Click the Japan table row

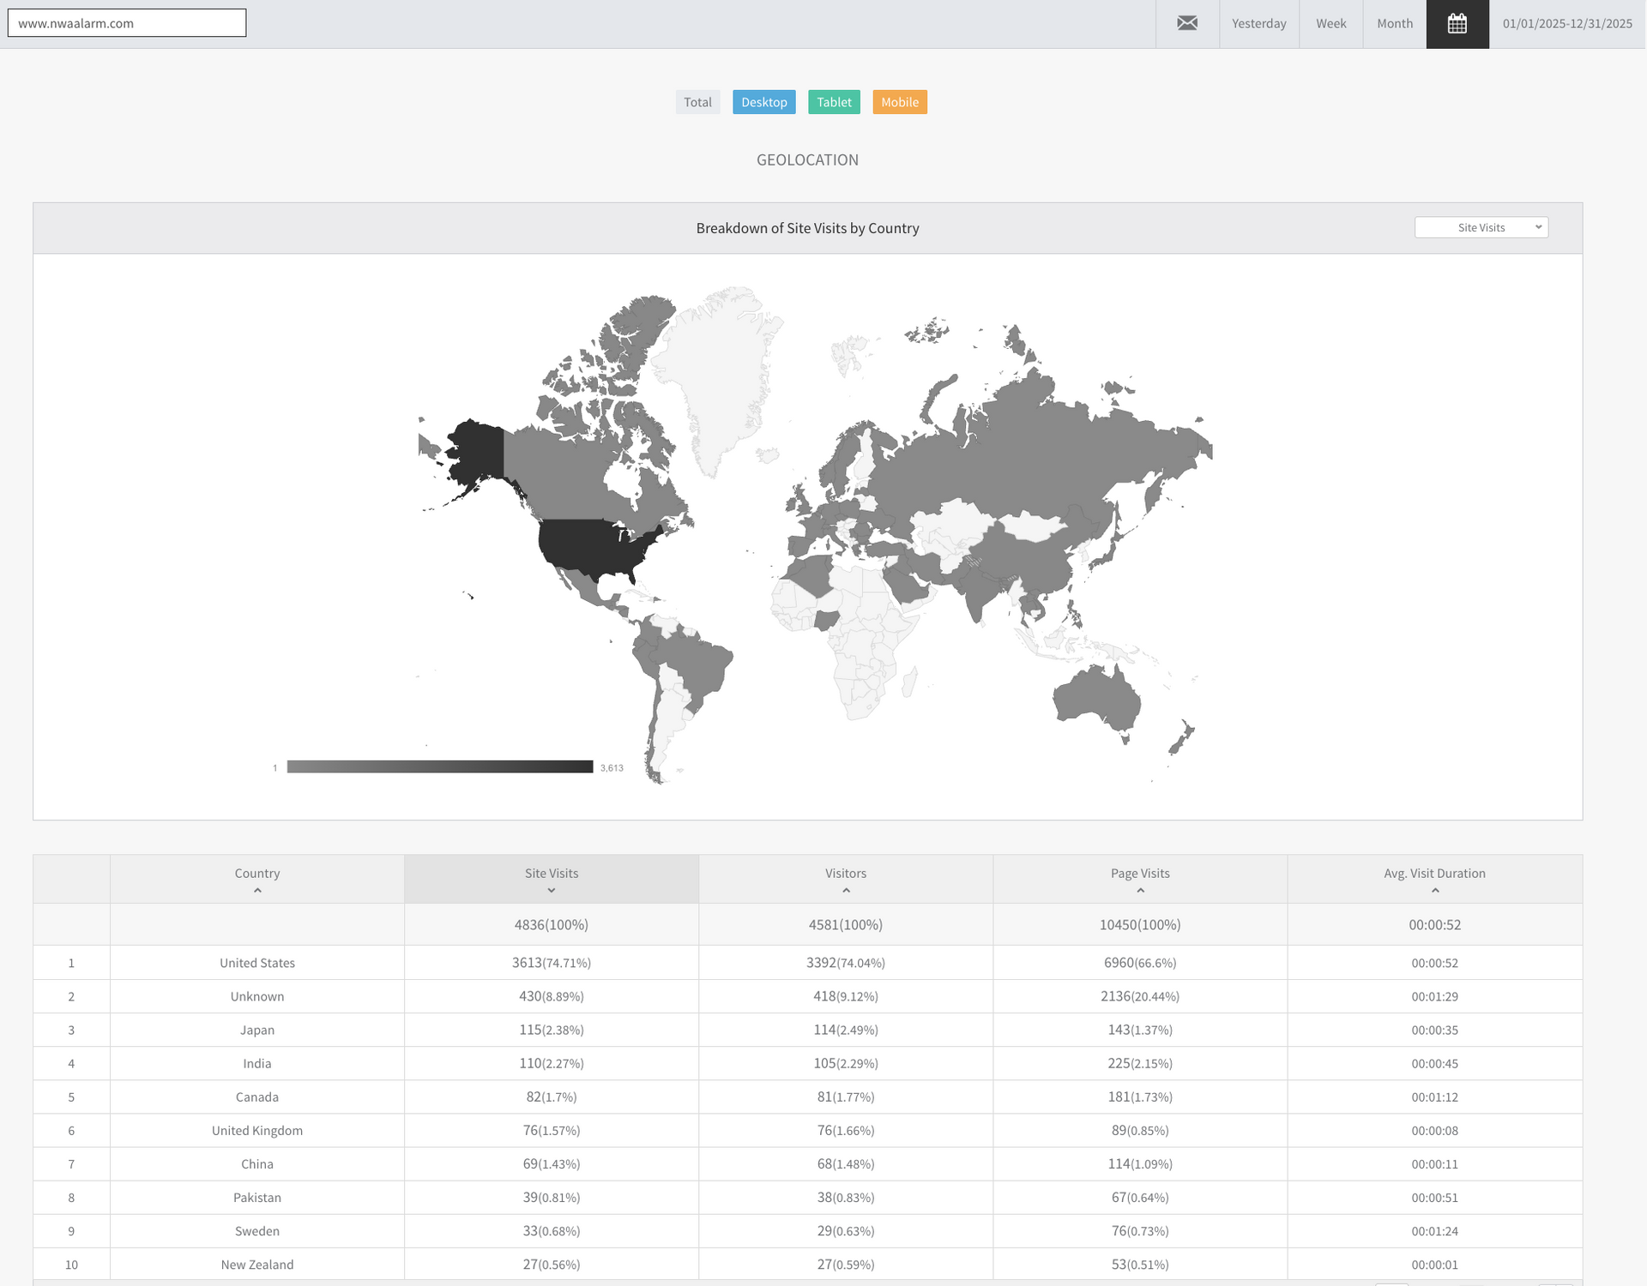click(x=257, y=1030)
